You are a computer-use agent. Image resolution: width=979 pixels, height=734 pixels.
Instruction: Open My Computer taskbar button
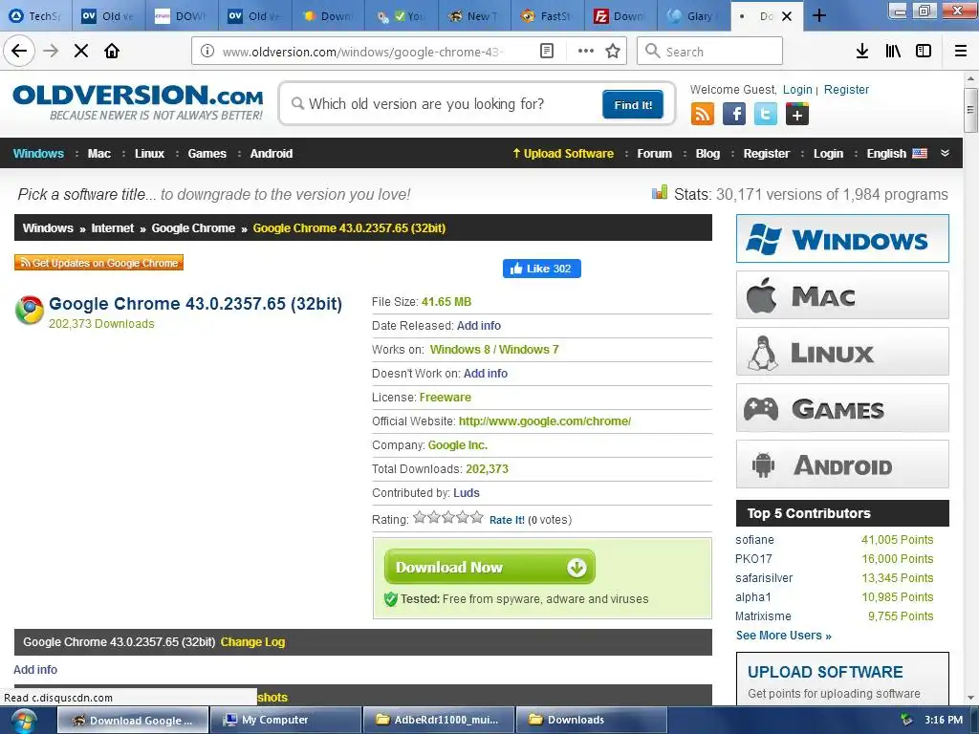(x=285, y=721)
